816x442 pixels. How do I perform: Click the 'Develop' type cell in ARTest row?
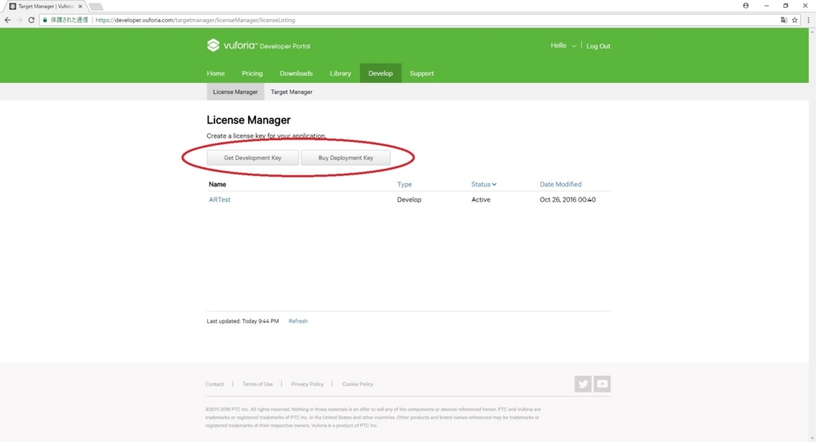[x=409, y=199]
